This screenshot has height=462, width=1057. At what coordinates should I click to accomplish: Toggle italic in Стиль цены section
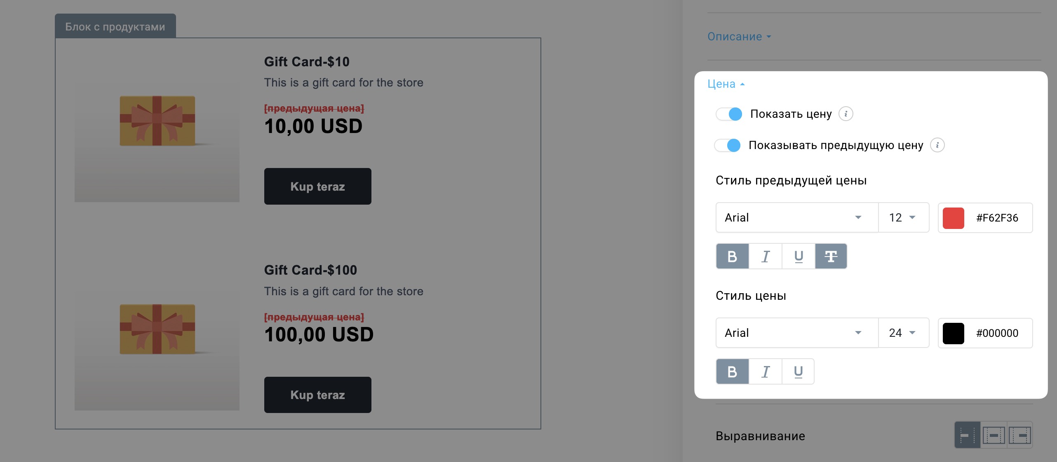tap(765, 371)
